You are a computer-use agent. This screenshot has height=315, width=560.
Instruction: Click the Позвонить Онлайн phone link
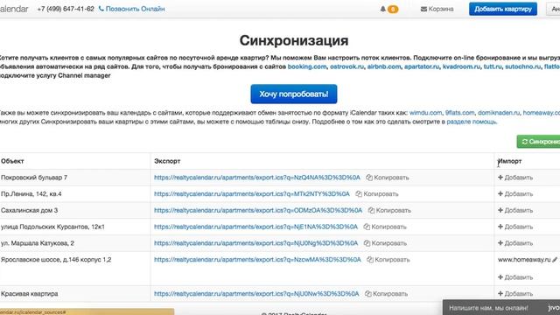pos(132,9)
